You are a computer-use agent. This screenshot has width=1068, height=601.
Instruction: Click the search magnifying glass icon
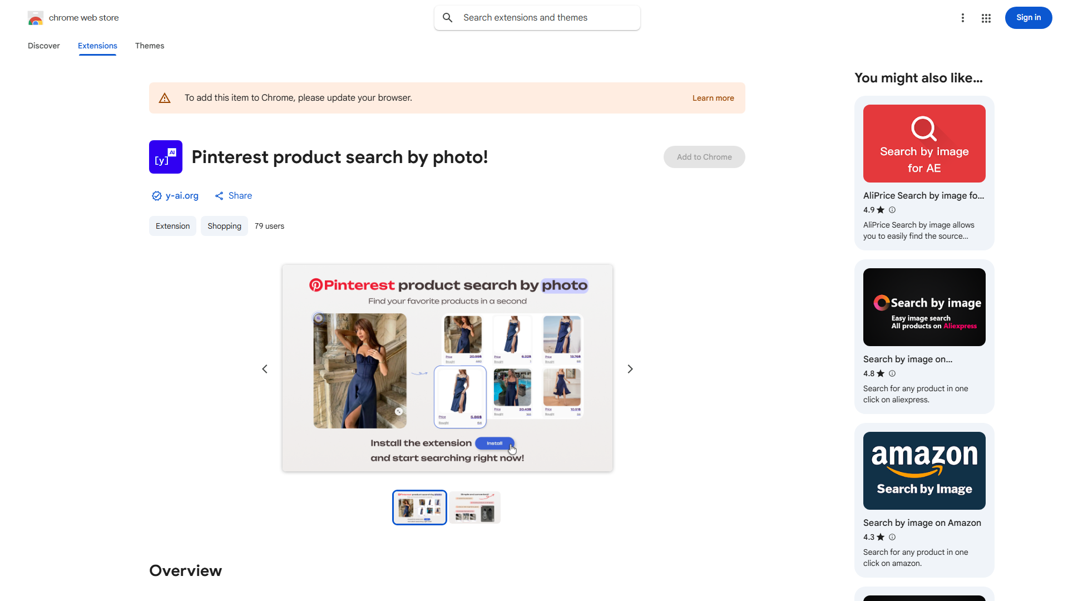point(448,17)
